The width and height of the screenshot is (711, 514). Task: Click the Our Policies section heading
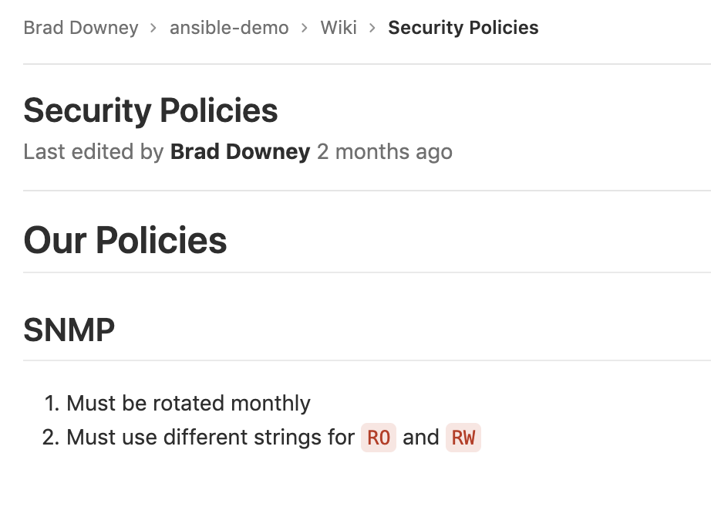tap(125, 241)
